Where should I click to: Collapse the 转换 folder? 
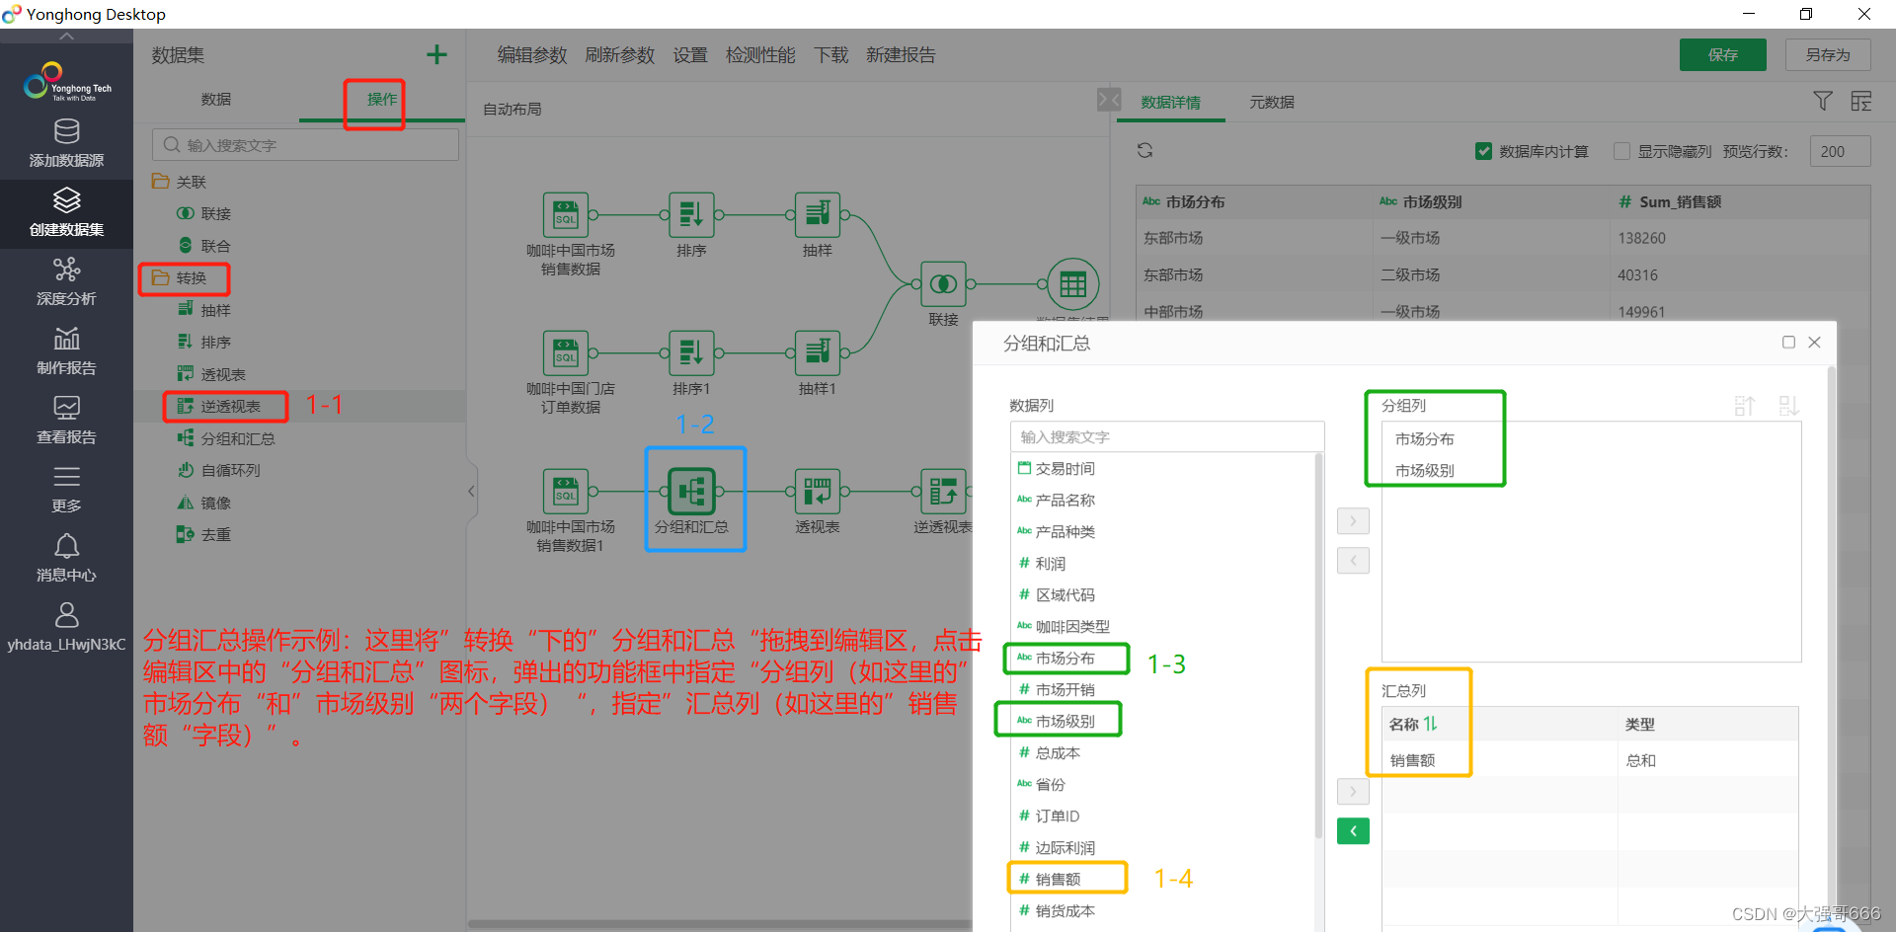[160, 278]
